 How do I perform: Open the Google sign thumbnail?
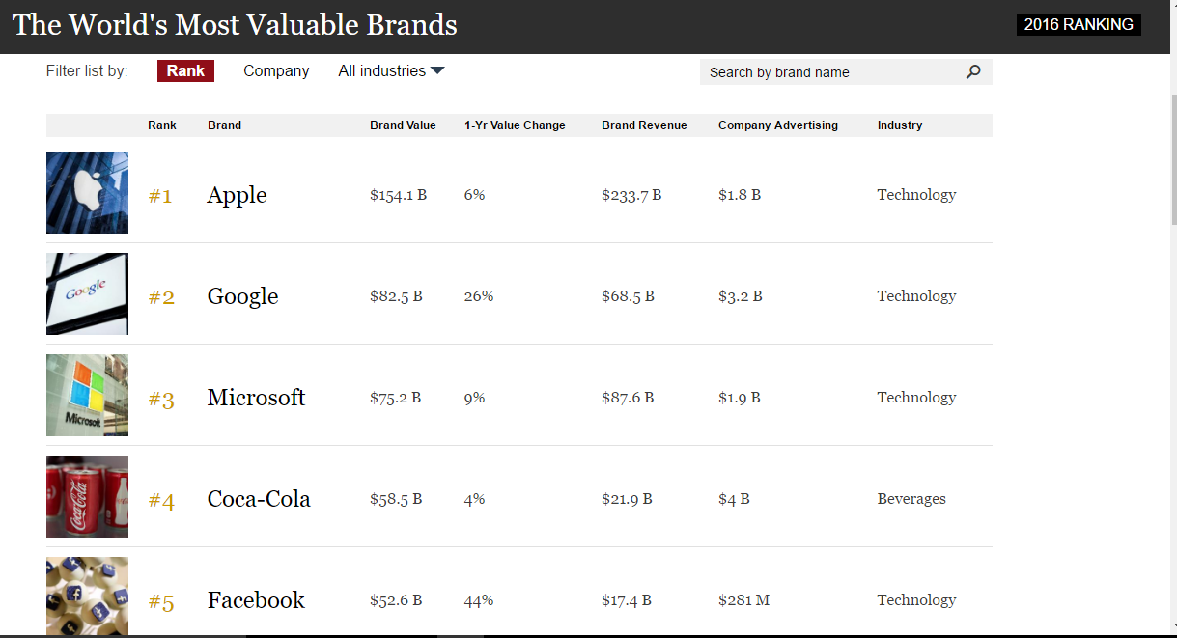(x=87, y=293)
